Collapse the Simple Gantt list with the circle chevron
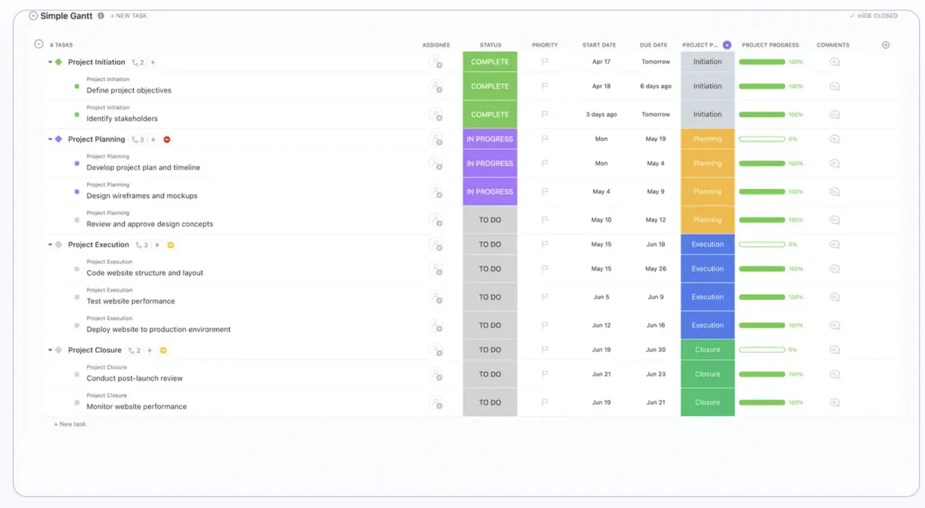The height and width of the screenshot is (508, 925). (33, 16)
